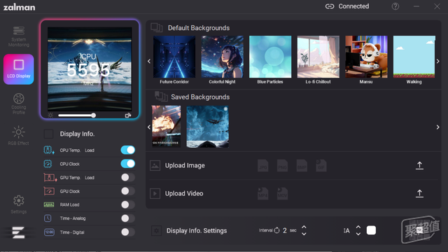Increase the text size stepper
The width and height of the screenshot is (448, 252).
click(358, 227)
